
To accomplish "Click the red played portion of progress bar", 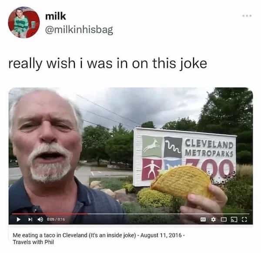I will 49,213.
